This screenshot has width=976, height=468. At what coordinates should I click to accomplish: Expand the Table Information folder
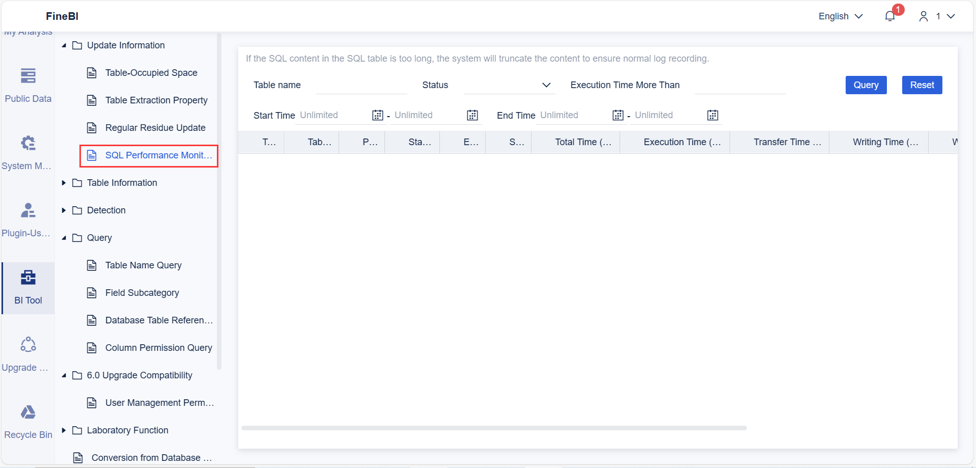point(64,182)
